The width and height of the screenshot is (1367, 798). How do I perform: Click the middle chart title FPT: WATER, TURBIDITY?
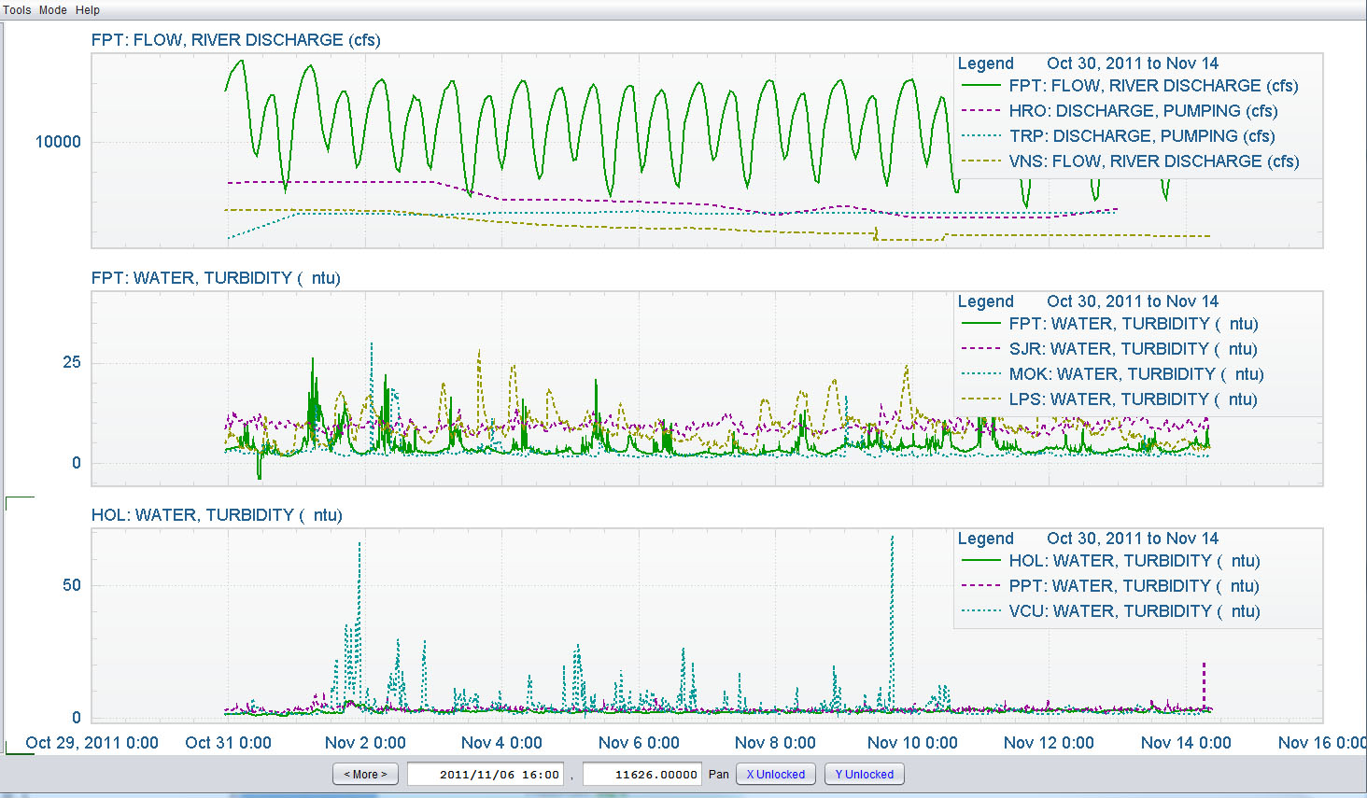(x=216, y=278)
